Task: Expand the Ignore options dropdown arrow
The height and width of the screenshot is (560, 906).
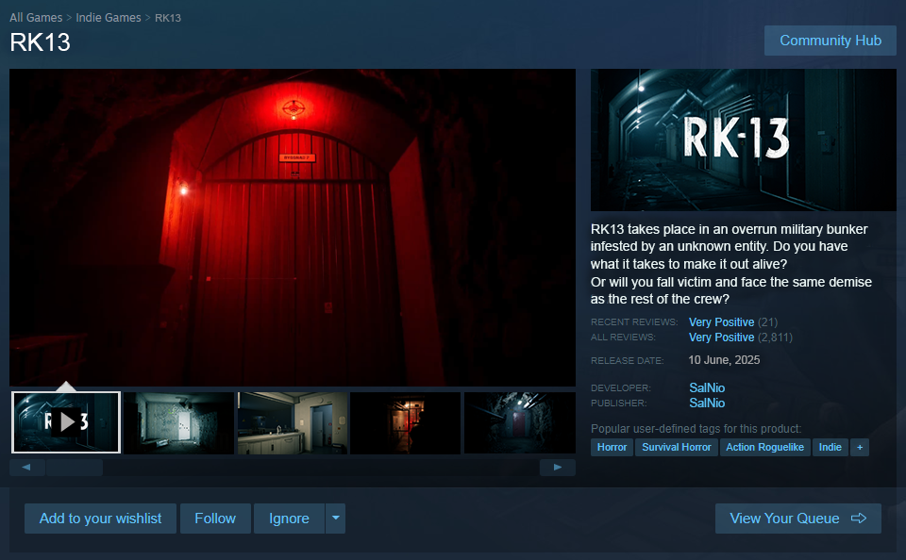Action: click(336, 519)
